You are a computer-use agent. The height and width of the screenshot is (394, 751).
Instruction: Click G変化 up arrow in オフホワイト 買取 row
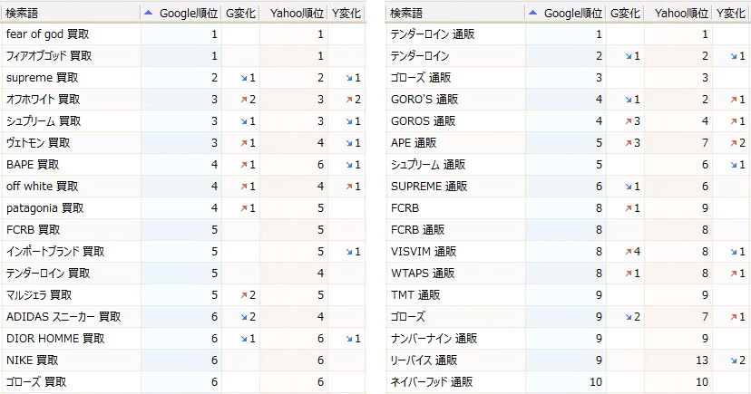[230, 100]
